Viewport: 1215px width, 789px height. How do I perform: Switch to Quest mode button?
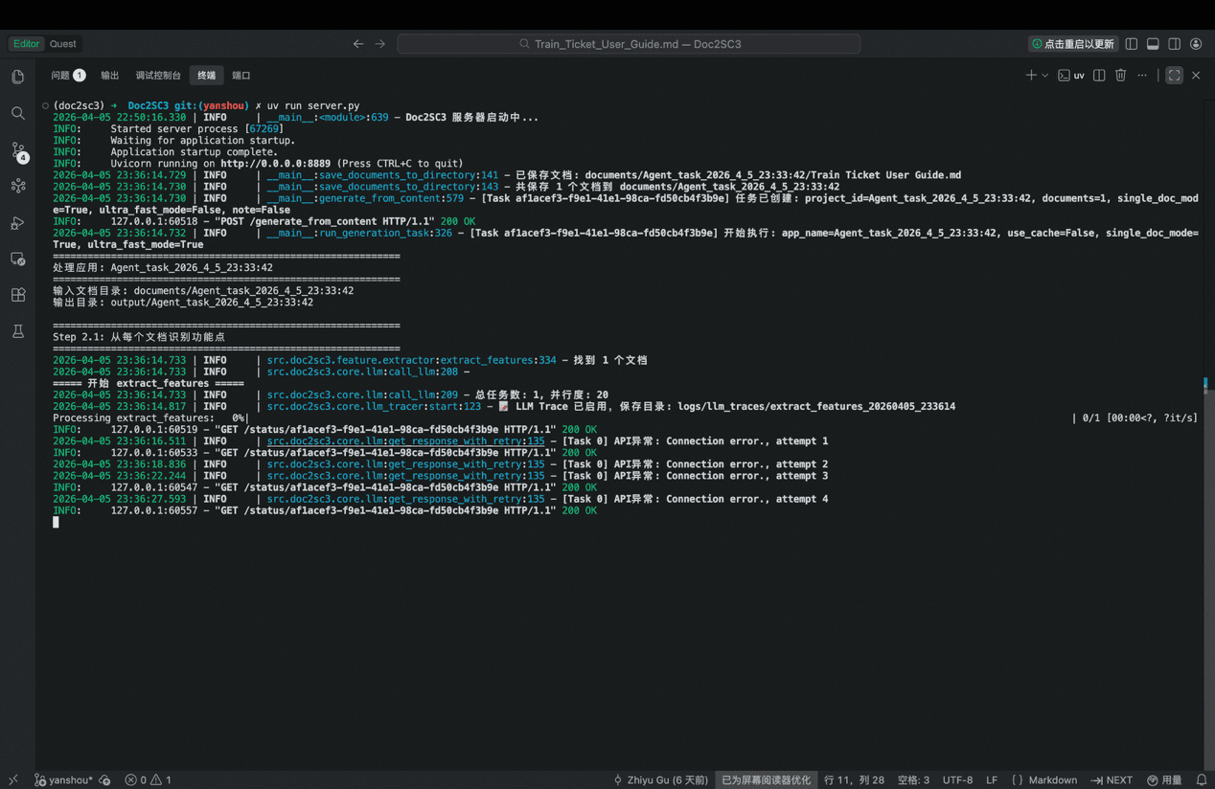(x=63, y=44)
